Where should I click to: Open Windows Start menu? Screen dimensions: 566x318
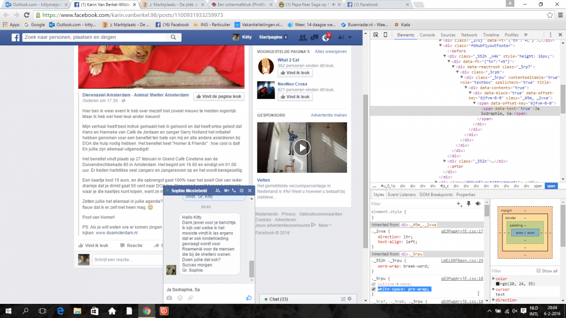(x=8, y=311)
